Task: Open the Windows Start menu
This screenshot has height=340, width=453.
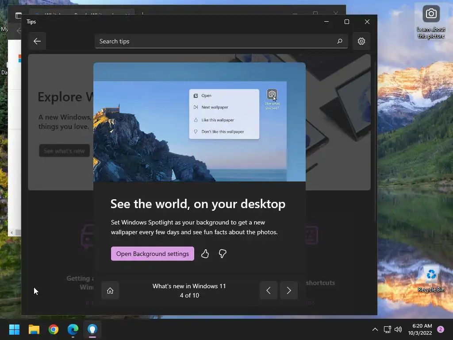Action: coord(14,329)
